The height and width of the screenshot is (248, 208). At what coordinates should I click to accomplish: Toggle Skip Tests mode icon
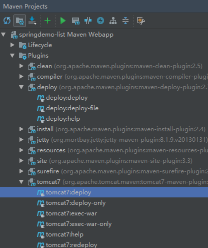[x=88, y=21]
